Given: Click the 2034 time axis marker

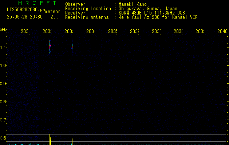Looking at the screenshot, I should [x=91, y=31].
